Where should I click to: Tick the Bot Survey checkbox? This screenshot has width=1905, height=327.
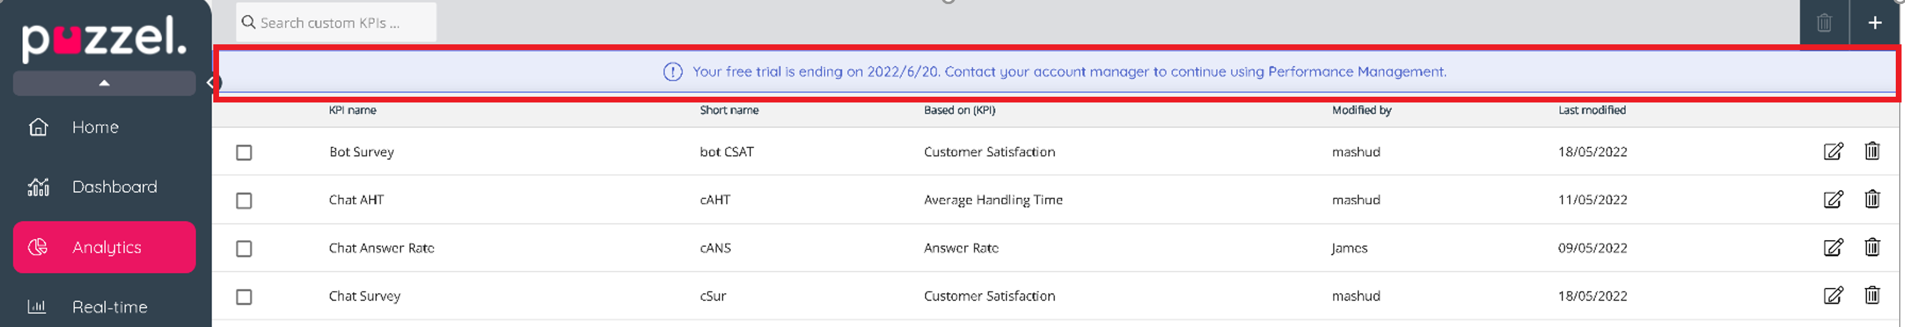pyautogui.click(x=244, y=153)
